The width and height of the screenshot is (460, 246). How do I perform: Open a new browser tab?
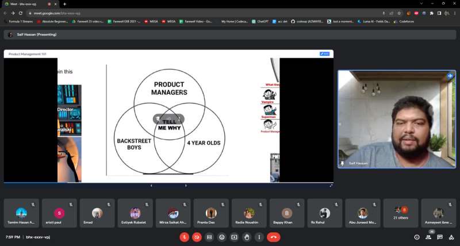(64, 4)
